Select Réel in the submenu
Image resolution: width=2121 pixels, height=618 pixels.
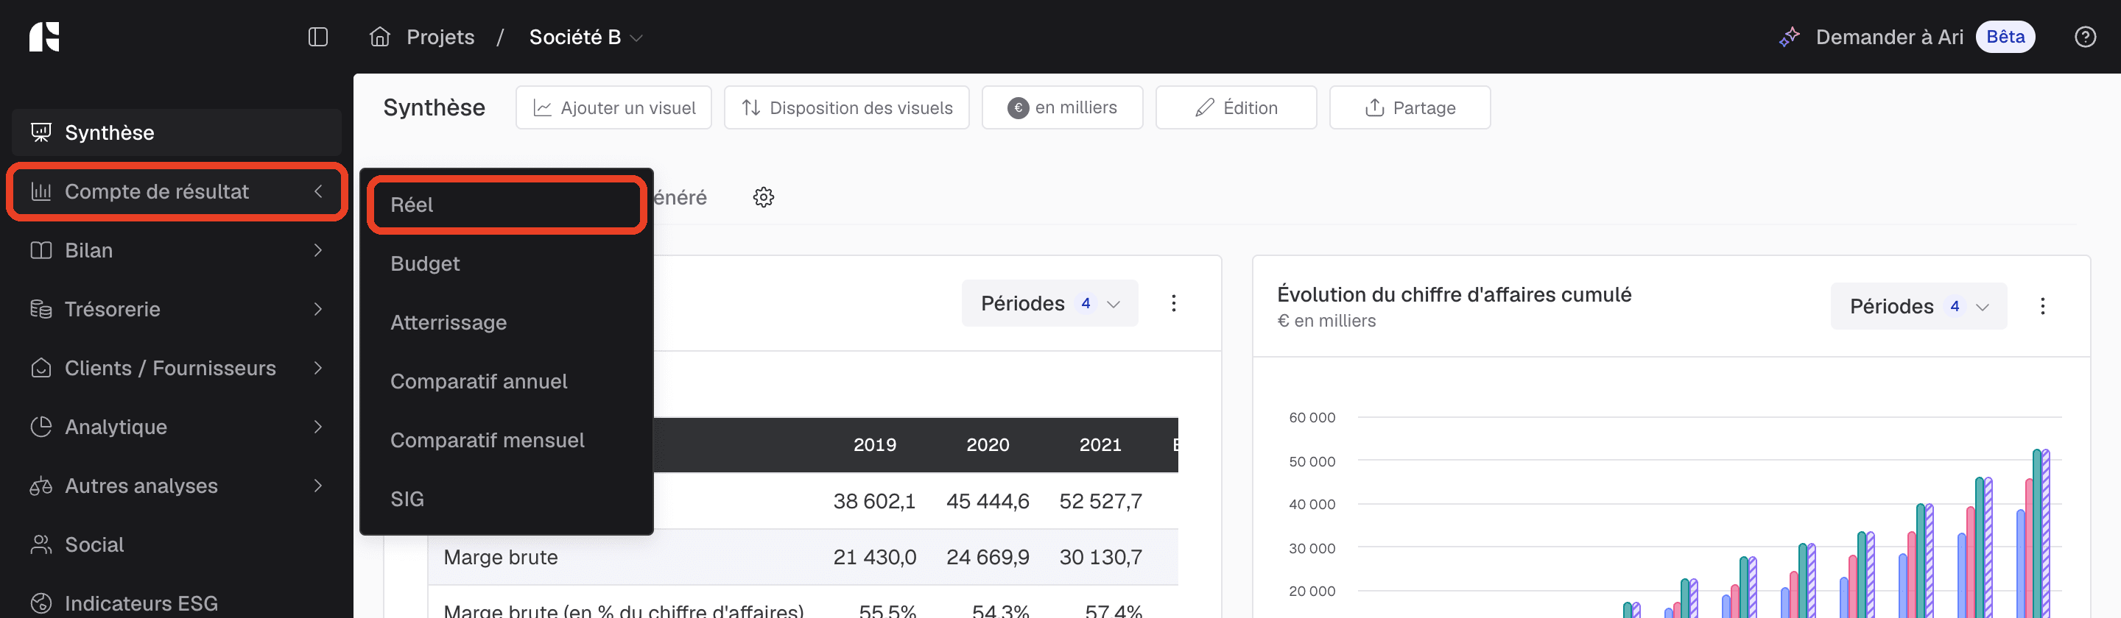(505, 205)
